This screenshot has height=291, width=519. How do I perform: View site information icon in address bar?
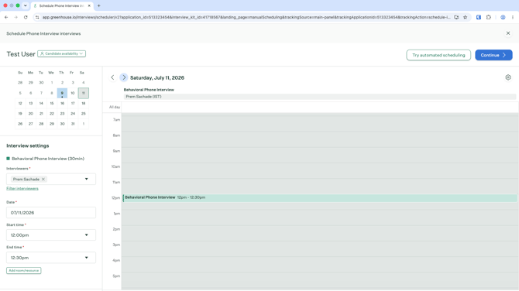click(37, 17)
